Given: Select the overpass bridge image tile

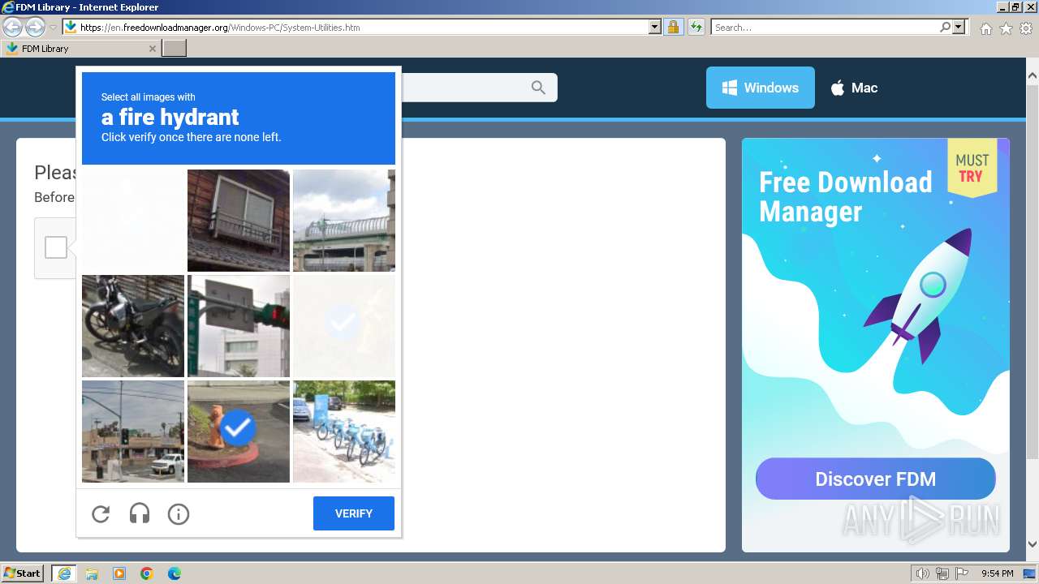Looking at the screenshot, I should pos(344,221).
